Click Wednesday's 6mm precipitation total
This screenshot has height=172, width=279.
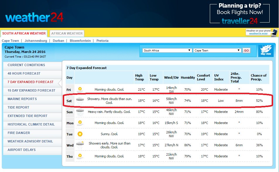coord(239,145)
